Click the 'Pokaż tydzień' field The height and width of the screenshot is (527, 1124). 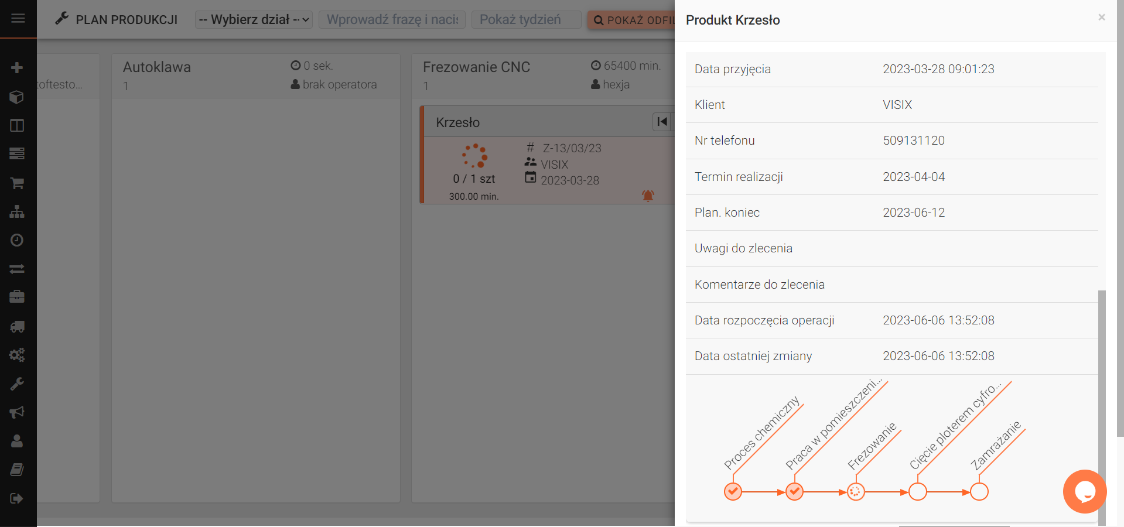[526, 20]
